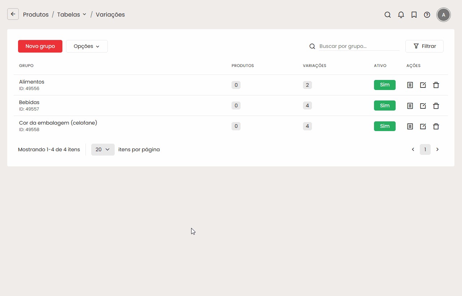462x296 pixels.
Task: Toggle the Sim active status for Alimentos
Action: point(384,85)
